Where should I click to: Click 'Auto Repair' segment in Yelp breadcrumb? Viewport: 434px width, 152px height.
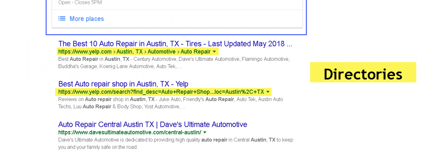(195, 52)
